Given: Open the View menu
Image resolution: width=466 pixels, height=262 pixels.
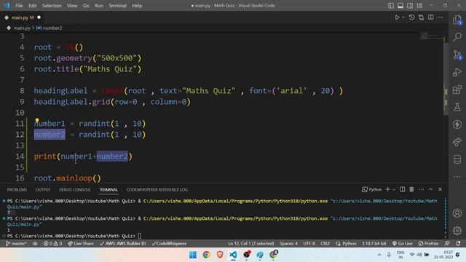Looking at the screenshot, I should (72, 6).
